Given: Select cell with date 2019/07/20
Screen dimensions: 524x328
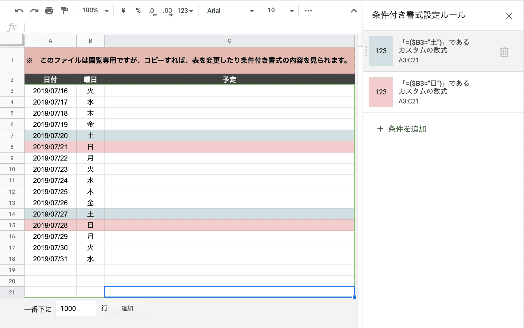Looking at the screenshot, I should (50, 136).
